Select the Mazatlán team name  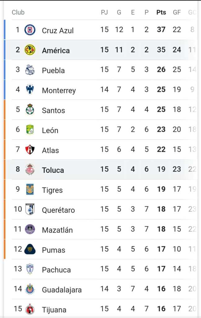pyautogui.click(x=57, y=230)
